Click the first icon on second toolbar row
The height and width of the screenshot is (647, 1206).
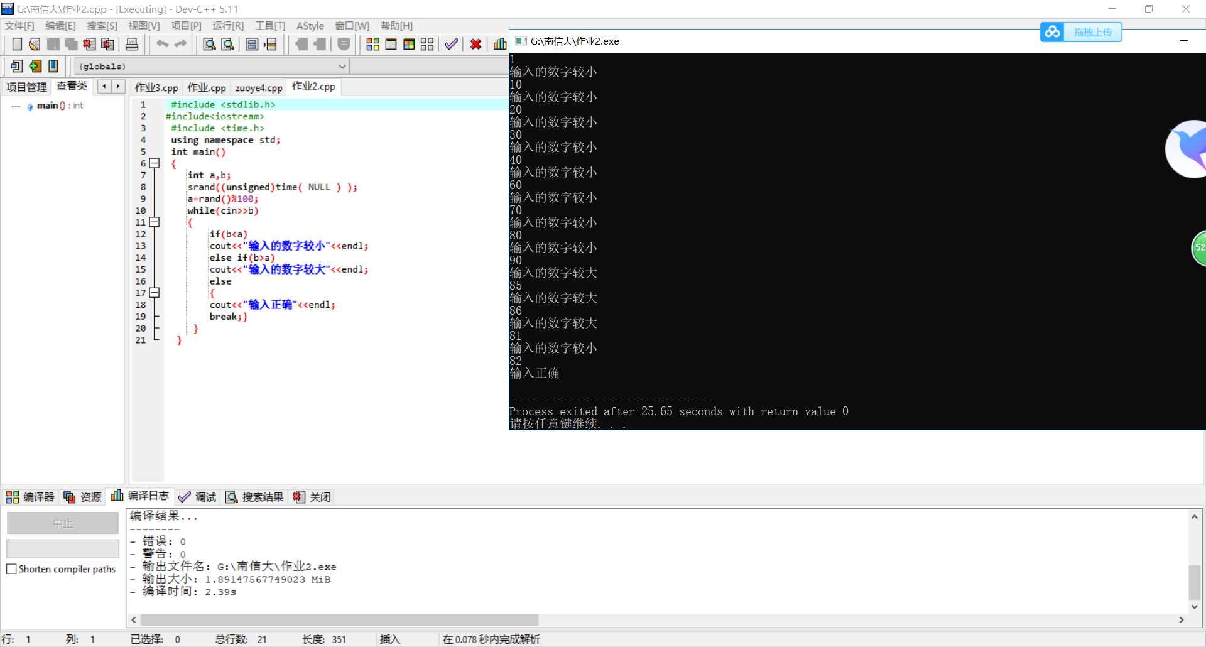17,66
